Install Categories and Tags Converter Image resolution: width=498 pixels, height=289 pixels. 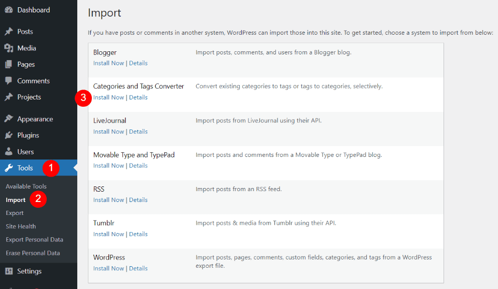(x=108, y=97)
